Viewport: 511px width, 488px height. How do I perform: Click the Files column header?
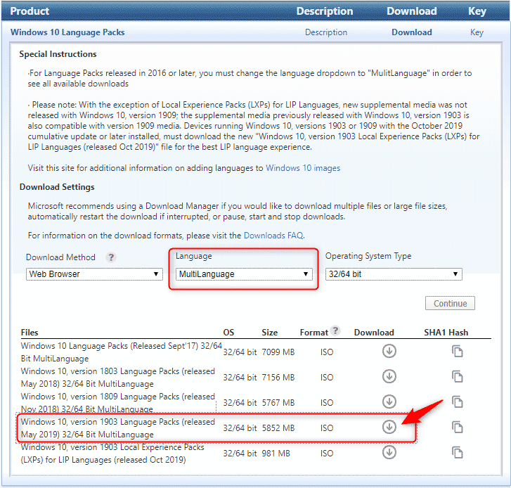pos(30,333)
